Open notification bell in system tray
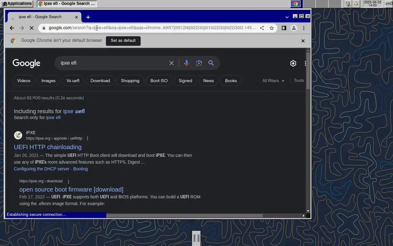Viewport: 393px width, 246px height. click(356, 4)
